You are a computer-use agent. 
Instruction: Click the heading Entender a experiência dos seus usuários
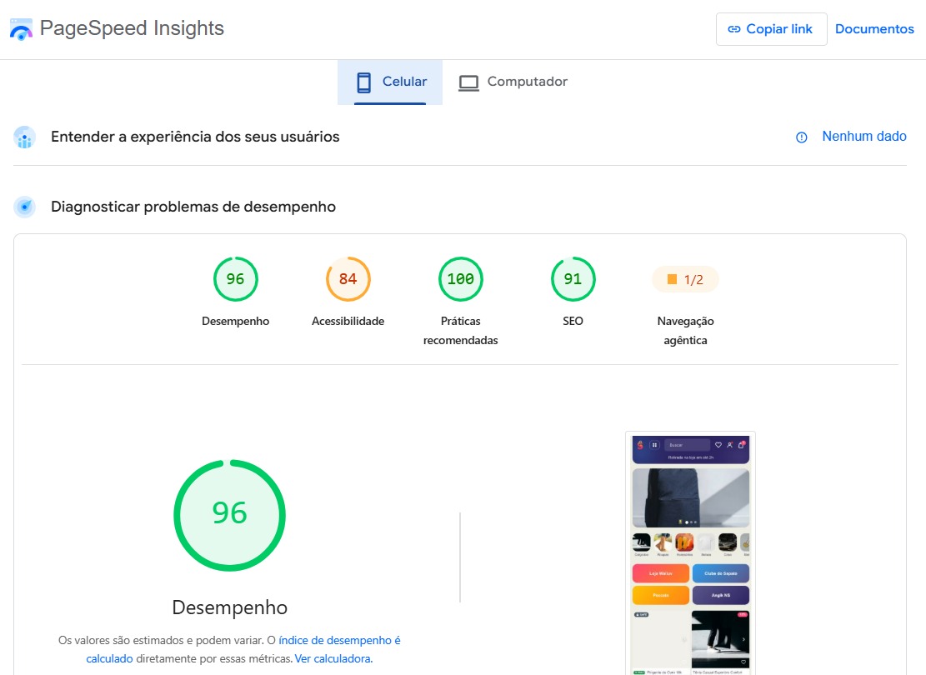pos(195,137)
